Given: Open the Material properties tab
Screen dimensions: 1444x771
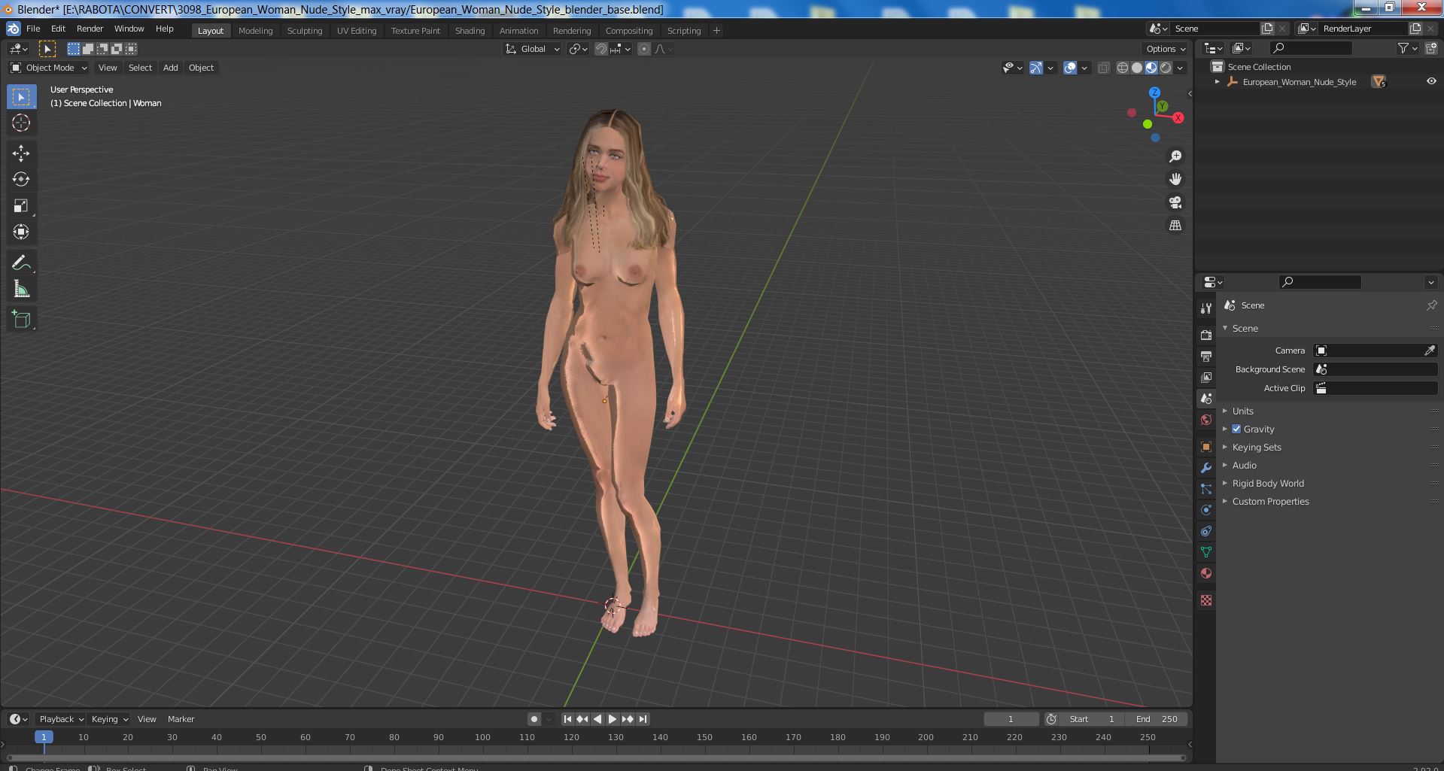Looking at the screenshot, I should click(1206, 573).
